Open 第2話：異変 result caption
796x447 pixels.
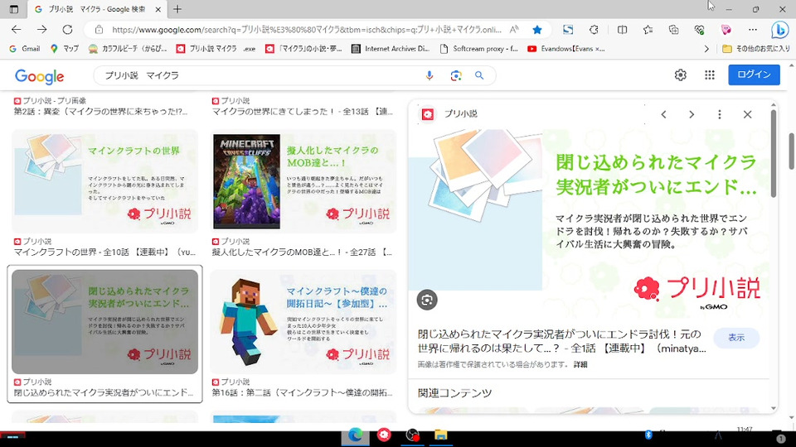click(x=100, y=112)
